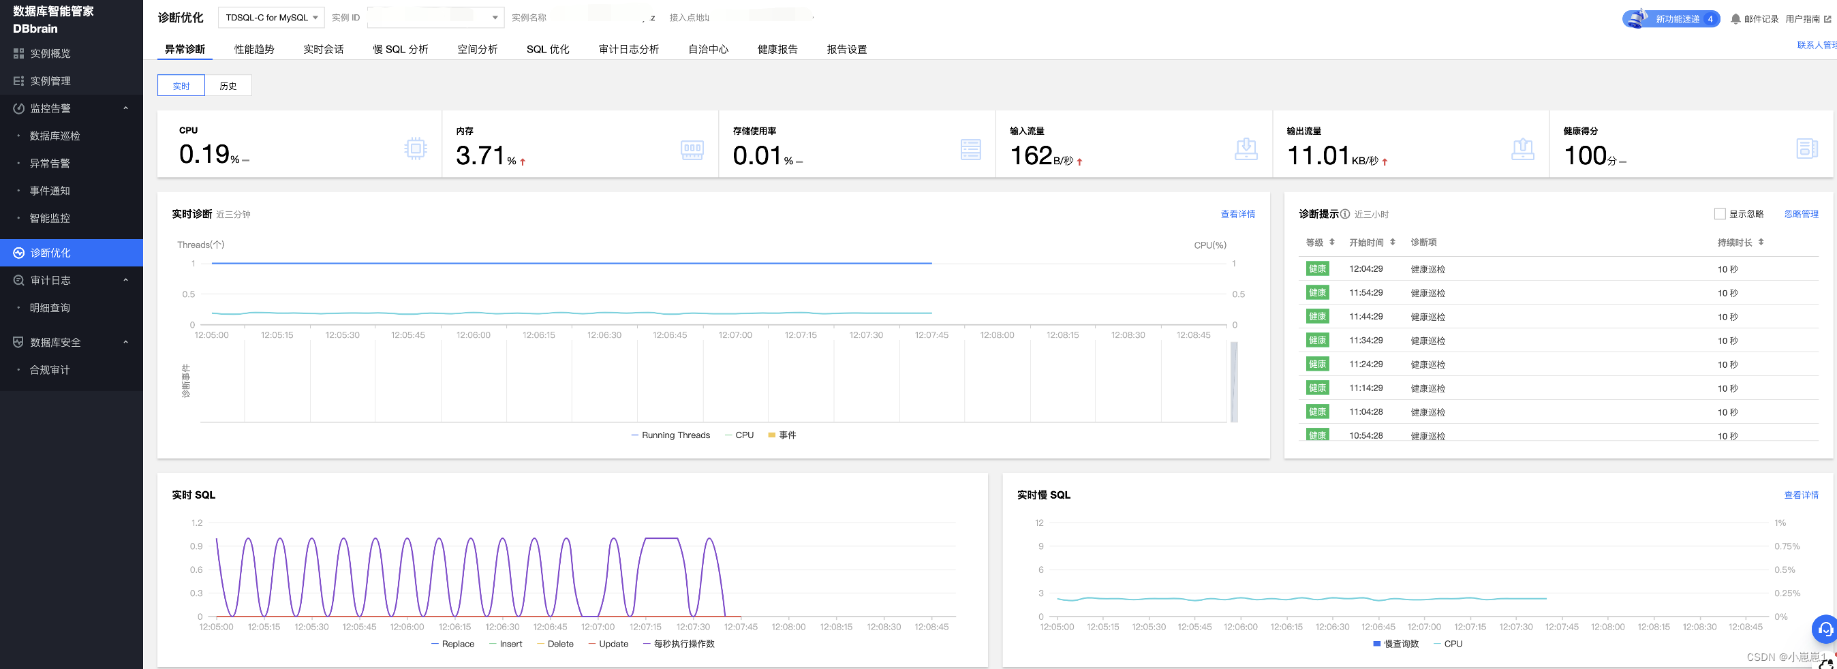Screen dimensions: 1837x669
Task: Enable the 显示忽略 checkbox
Action: [1720, 214]
